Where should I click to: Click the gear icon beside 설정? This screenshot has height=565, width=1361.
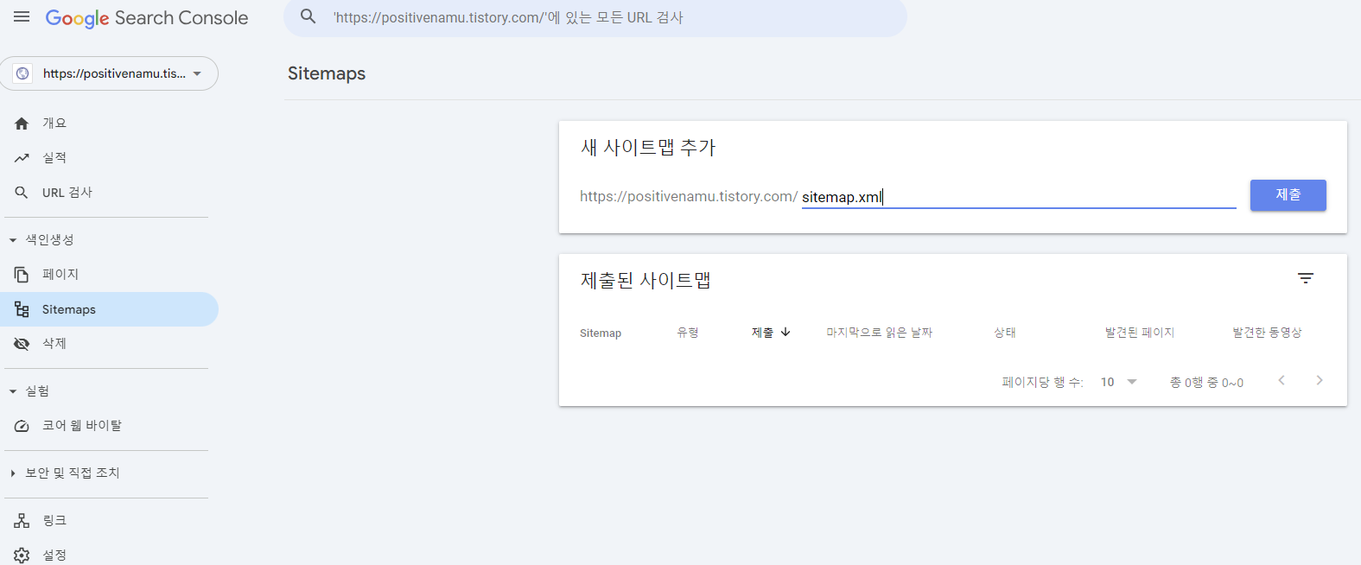(22, 555)
